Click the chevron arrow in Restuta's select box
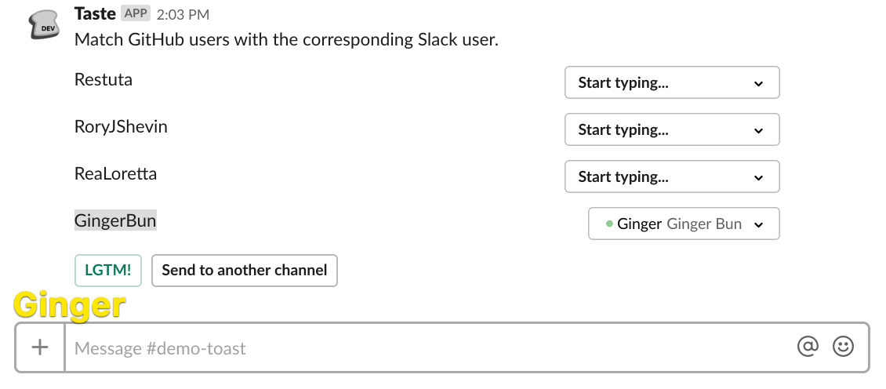 click(758, 83)
